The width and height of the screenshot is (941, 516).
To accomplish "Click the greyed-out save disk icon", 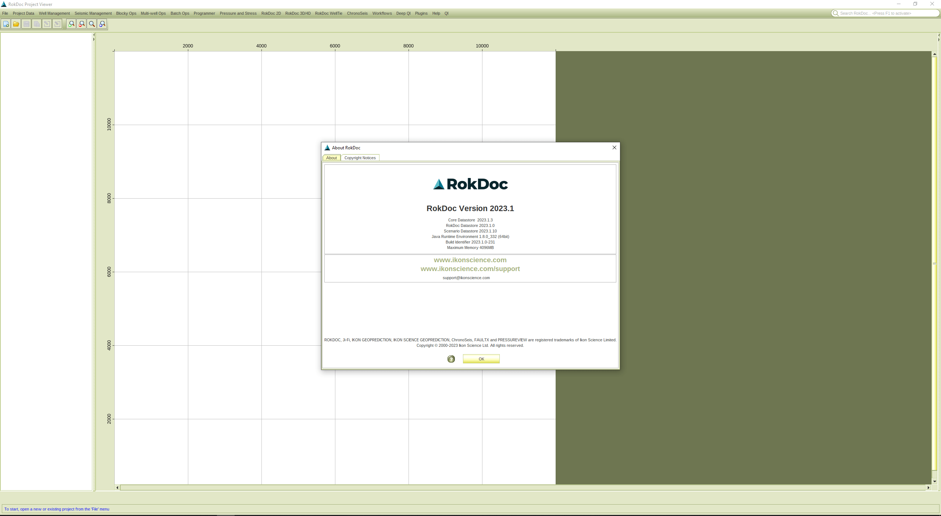I will coord(26,24).
